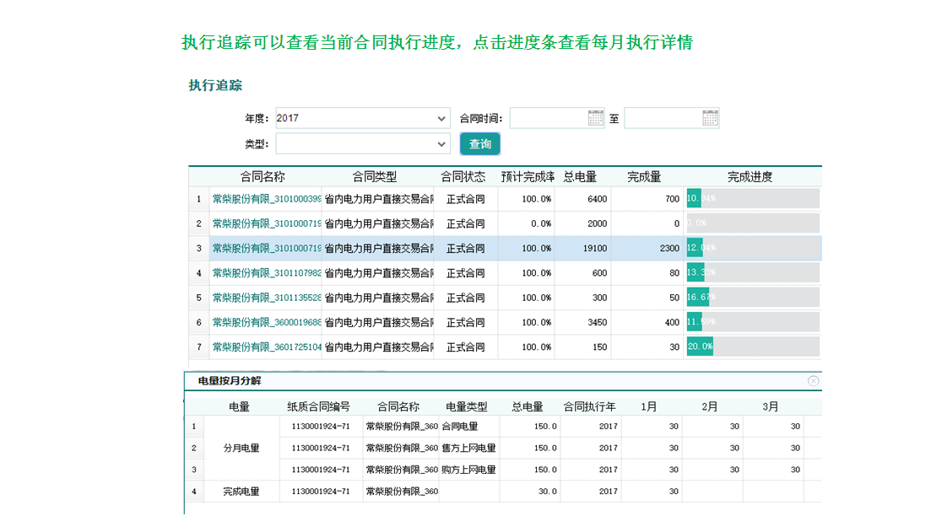Open contract link 常柴股份有限_3101107982

[x=266, y=273]
